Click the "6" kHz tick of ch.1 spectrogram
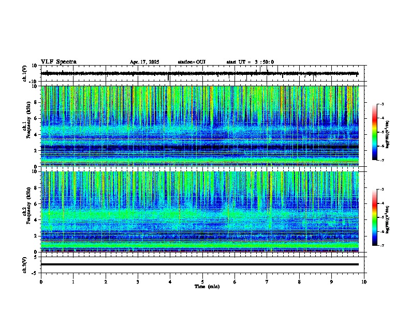 (x=36, y=119)
